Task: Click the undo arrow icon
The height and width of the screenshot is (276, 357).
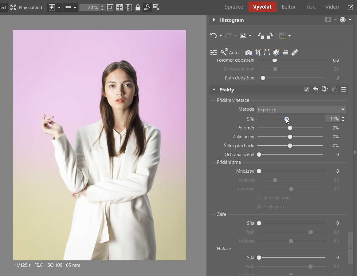Action: [x=213, y=36]
